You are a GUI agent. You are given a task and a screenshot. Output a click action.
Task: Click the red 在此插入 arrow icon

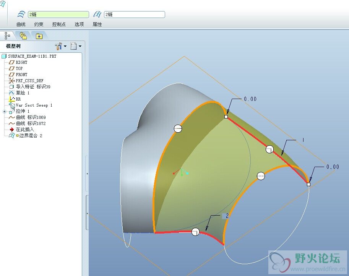tap(12, 129)
